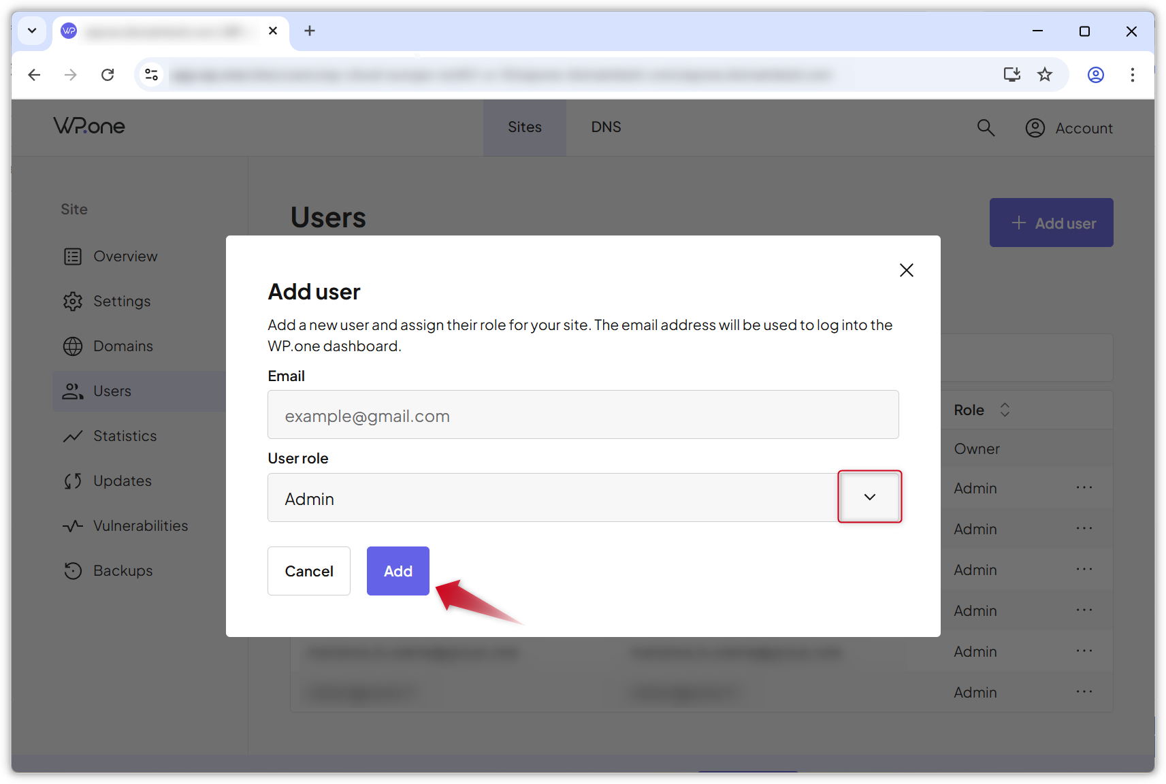
Task: Open the Updates refresh icon
Action: [73, 481]
